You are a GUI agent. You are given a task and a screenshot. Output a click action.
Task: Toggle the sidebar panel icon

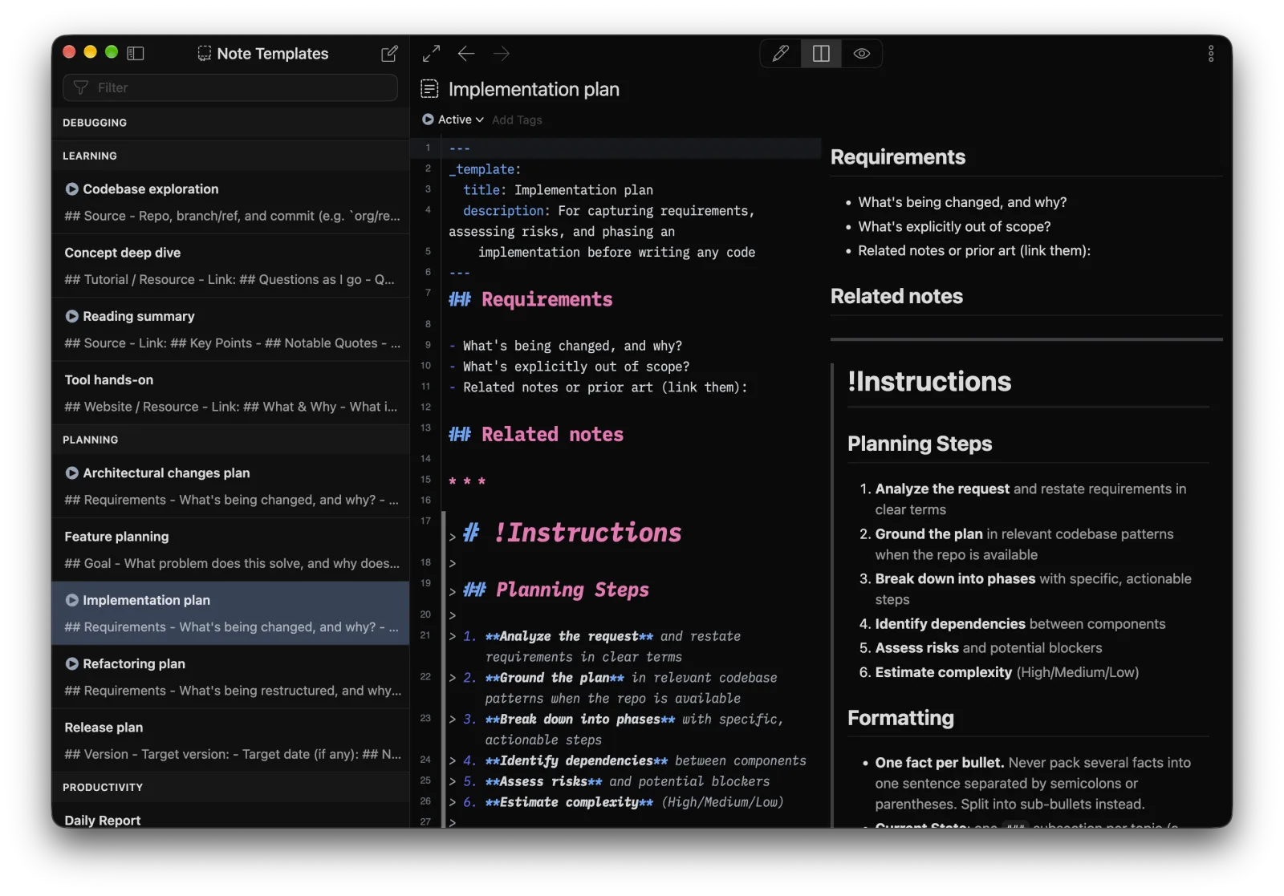click(136, 53)
